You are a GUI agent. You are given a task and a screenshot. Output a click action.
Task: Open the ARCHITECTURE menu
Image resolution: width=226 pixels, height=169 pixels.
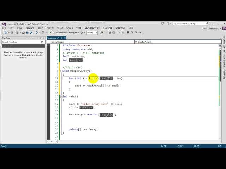coord(92,28)
